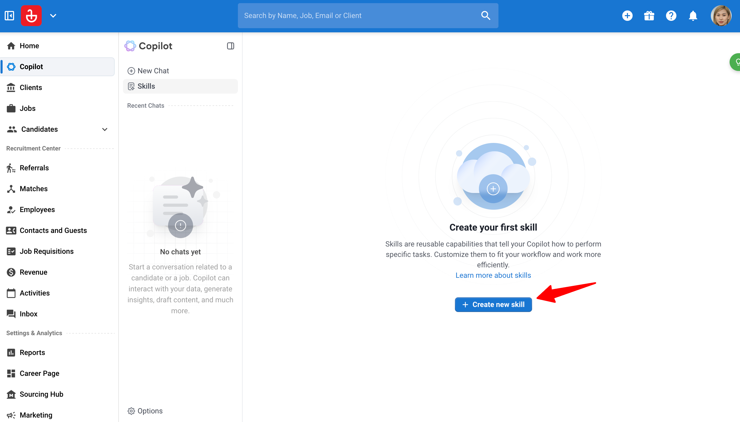Open Job Requisitions
Viewport: 740px width, 422px height.
tap(58, 251)
